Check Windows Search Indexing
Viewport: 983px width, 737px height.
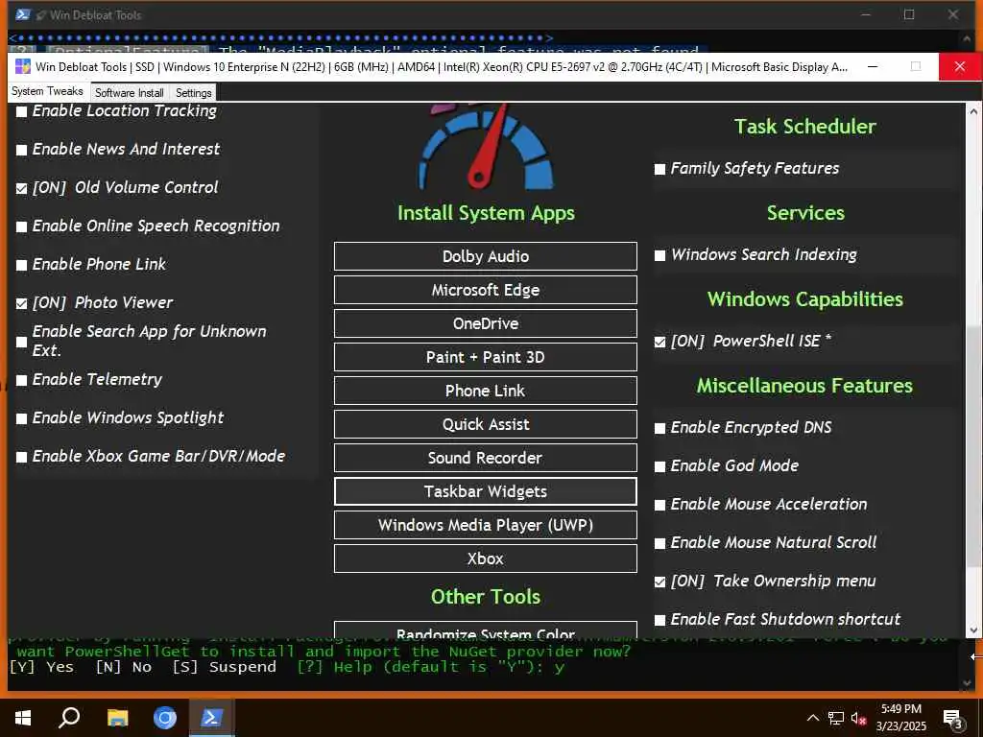click(659, 255)
